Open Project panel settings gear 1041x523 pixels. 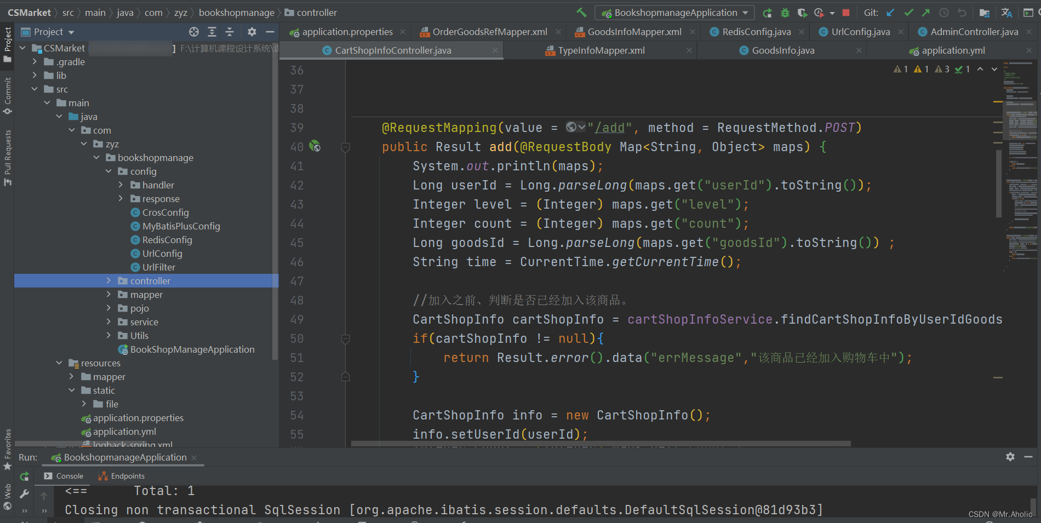pyautogui.click(x=251, y=32)
